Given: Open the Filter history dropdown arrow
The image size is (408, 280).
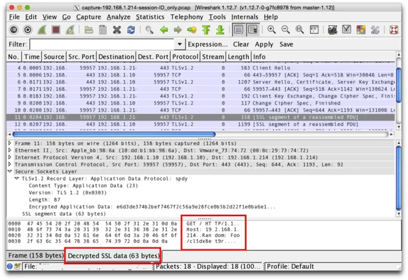Looking at the screenshot, I should [x=179, y=44].
